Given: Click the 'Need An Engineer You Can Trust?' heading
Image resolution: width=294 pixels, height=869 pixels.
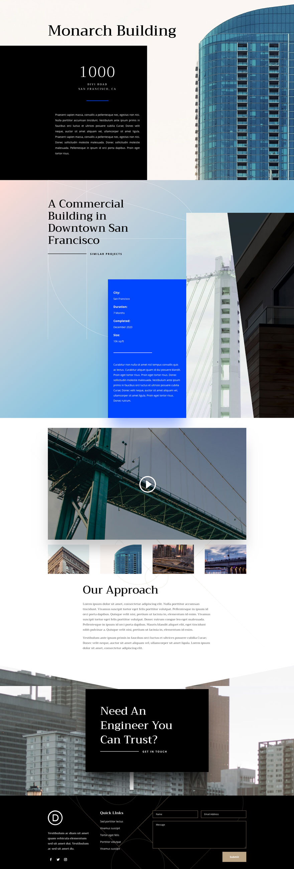Looking at the screenshot, I should coord(136,725).
